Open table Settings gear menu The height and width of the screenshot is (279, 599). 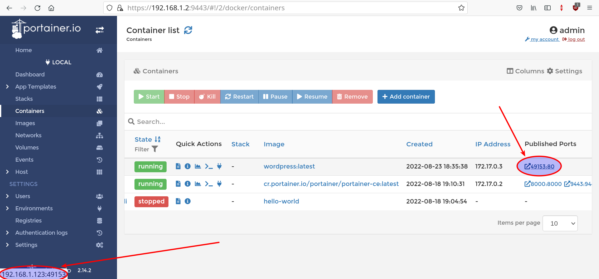565,71
